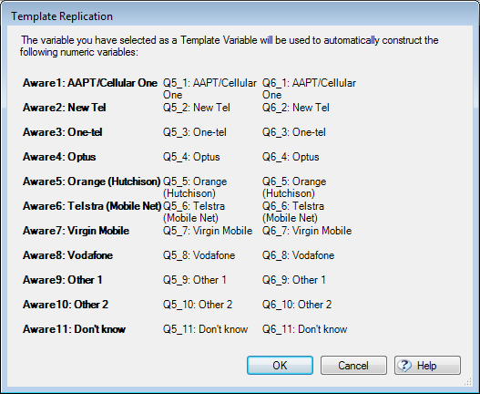Click Aware6: Telstra (Mobile Net) entry

[x=92, y=206]
